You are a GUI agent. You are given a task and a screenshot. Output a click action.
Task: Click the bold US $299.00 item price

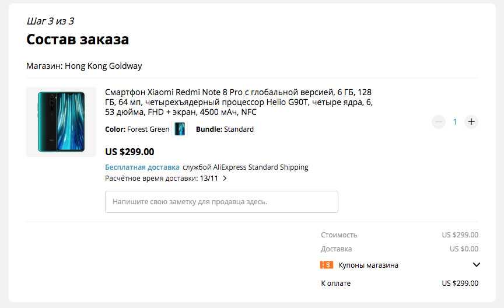pos(129,152)
